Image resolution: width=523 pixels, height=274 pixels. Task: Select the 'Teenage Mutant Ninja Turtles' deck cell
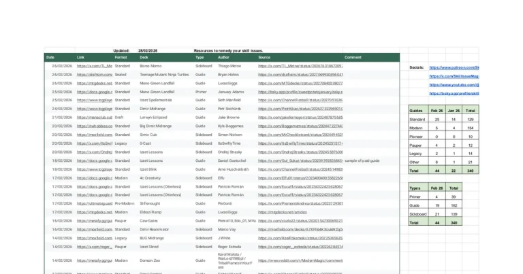tap(163, 75)
